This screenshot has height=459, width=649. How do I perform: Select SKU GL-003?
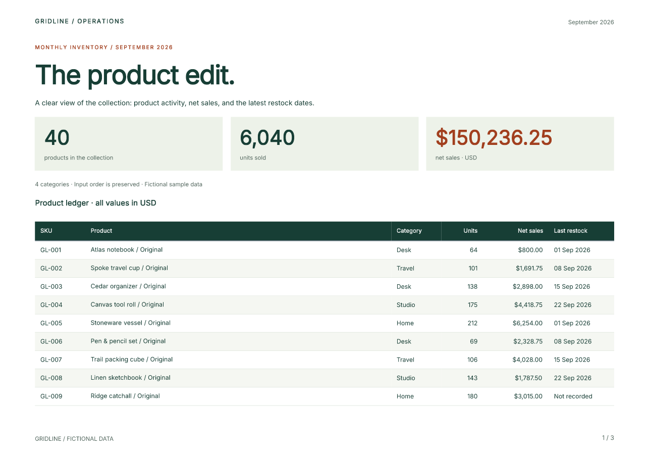(x=51, y=286)
